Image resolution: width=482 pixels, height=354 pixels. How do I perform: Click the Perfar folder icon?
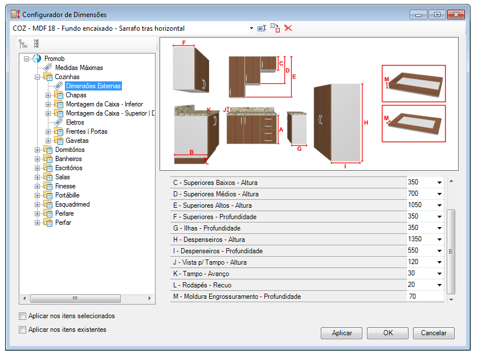(48, 223)
